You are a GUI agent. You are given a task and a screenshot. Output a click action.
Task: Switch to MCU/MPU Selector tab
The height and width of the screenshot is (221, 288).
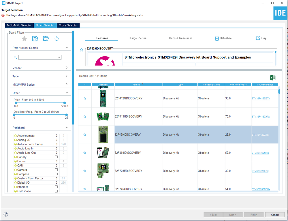(19, 26)
